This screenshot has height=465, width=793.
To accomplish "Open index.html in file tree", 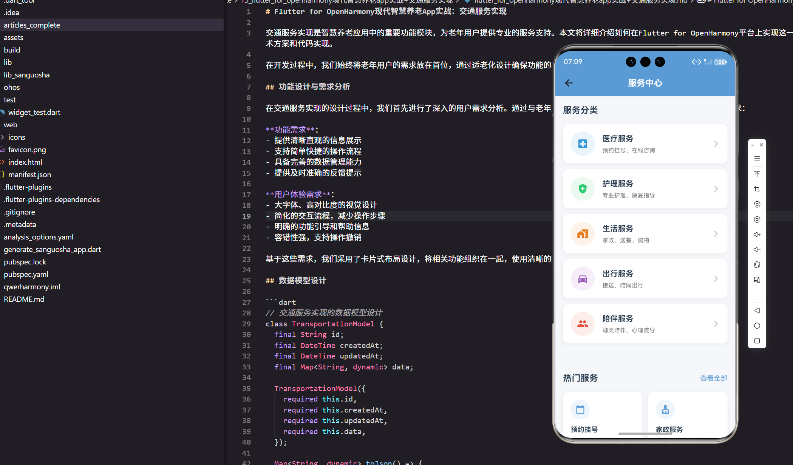I will pyautogui.click(x=112, y=162).
